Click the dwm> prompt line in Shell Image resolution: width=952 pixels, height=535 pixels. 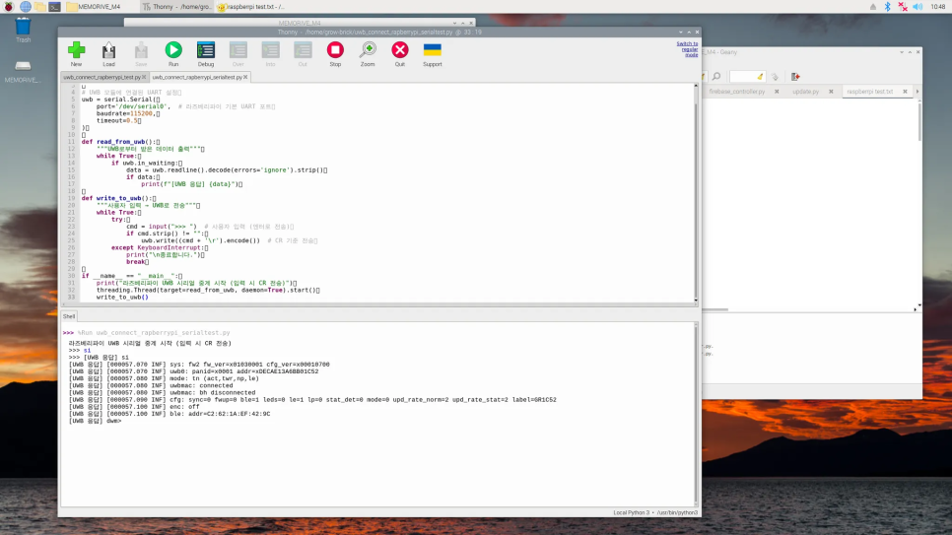coord(95,421)
